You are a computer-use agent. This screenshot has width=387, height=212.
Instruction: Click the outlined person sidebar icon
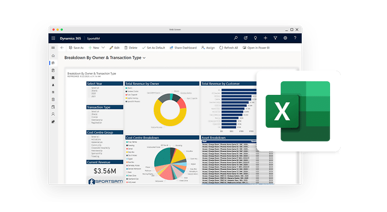click(x=53, y=114)
